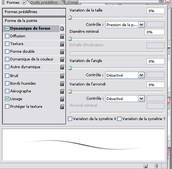Click the lock icon beside Bruit
Screen dimensions: 172x169
(x=62, y=76)
